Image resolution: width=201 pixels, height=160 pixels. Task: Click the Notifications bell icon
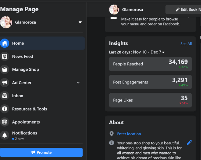5,135
